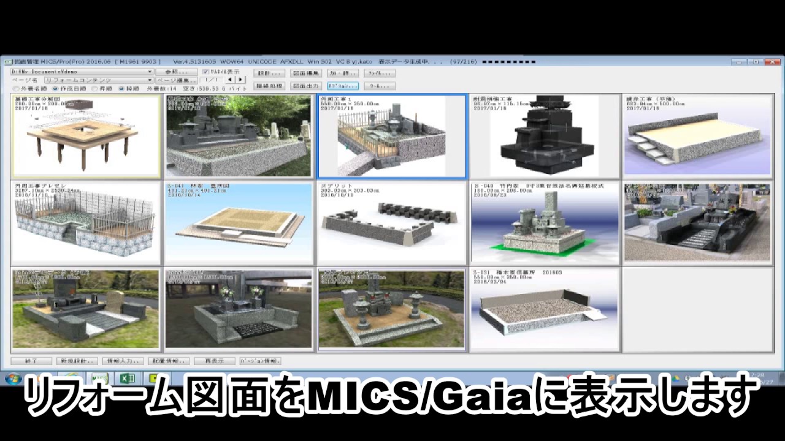
Task: Select the 外囲工事プレゼン thumbnail
Action: (86, 223)
